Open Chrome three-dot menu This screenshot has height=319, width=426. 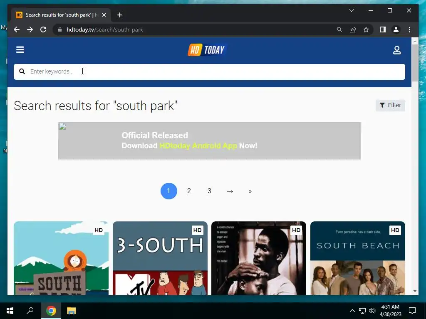pyautogui.click(x=409, y=29)
